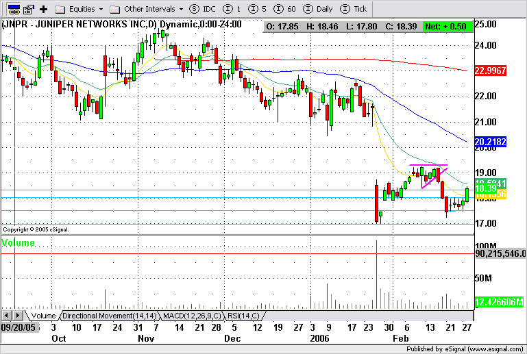Switch chart to 5-minute interval
Viewport: 527px width, 354px height.
pos(257,9)
